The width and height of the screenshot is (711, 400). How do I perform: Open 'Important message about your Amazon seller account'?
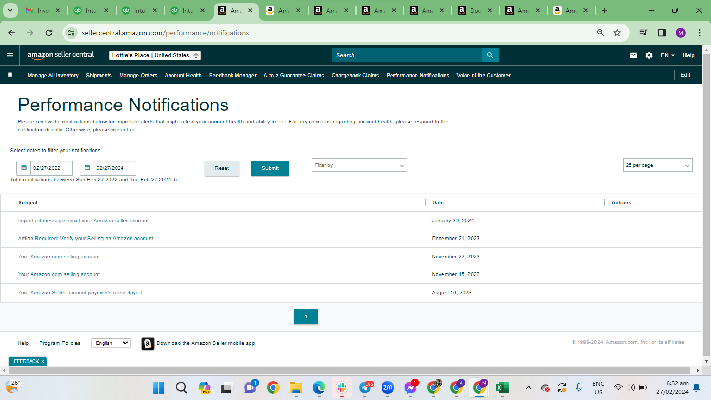83,221
